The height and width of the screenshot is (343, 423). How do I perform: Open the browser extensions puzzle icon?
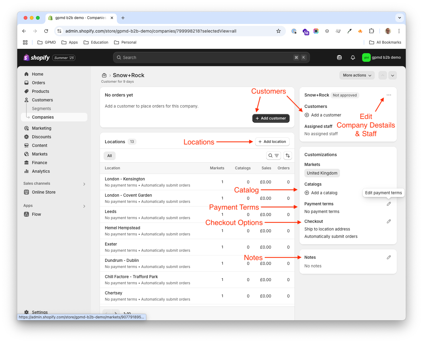tap(371, 31)
